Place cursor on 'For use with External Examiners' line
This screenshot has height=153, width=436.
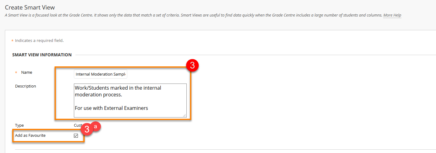(x=111, y=108)
